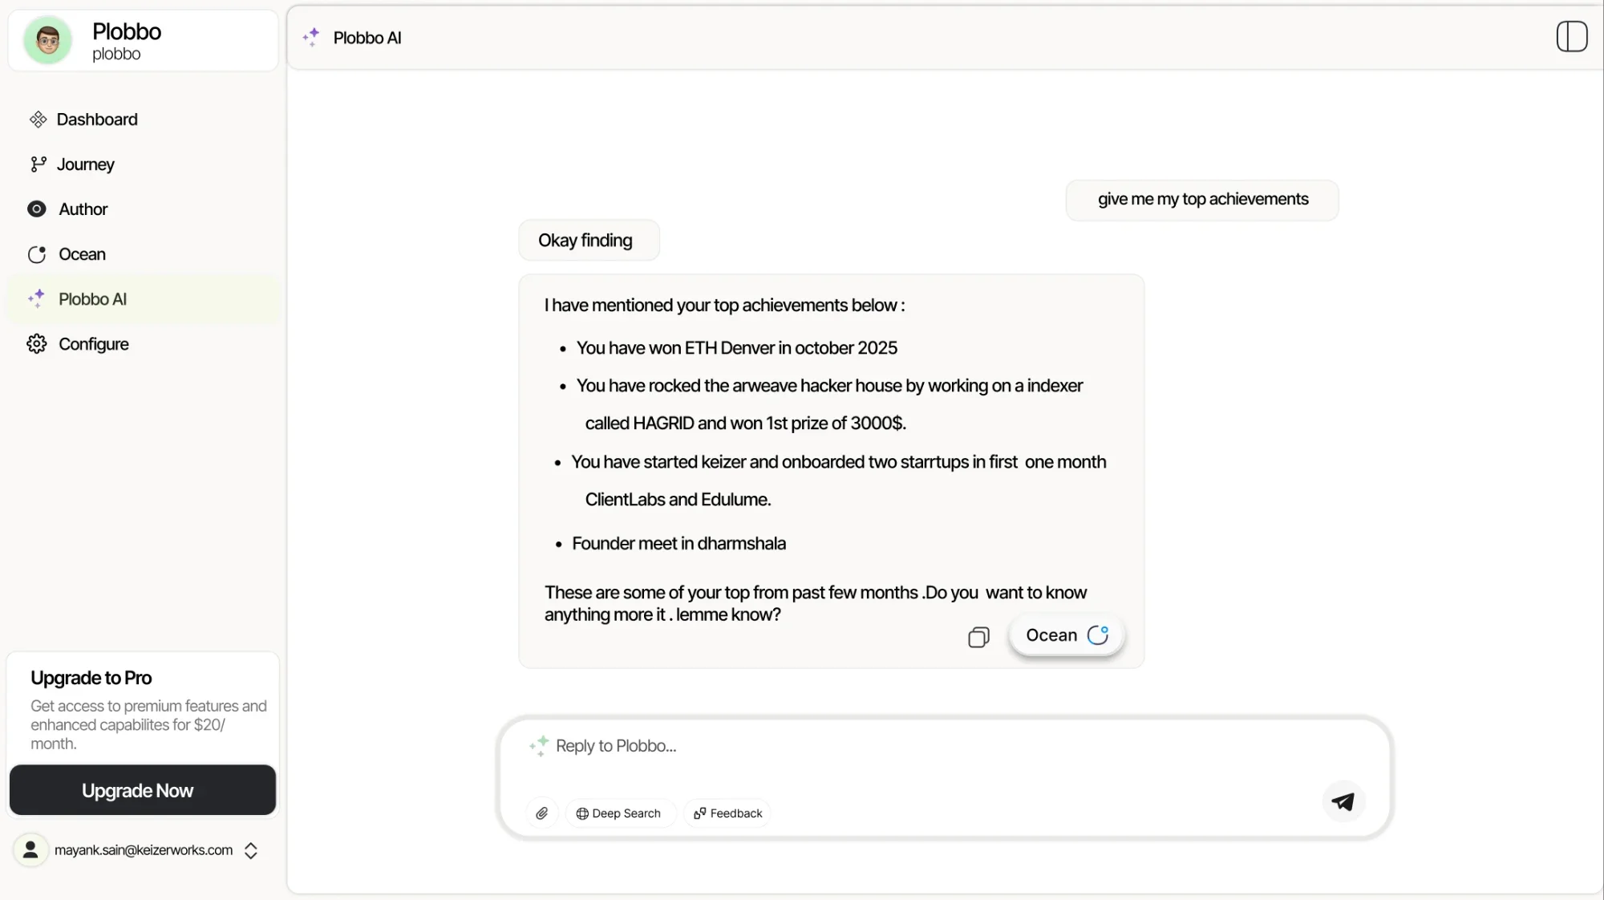Click the sparkle icon in header
This screenshot has height=900, width=1604.
312,37
